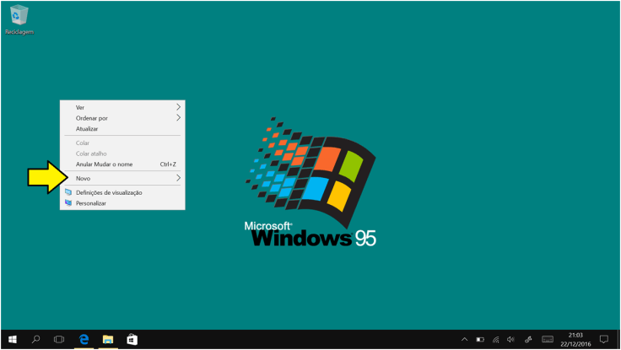Viewport: 621px width, 350px height.
Task: Click the taskbar search magnifier icon
Action: (35, 339)
